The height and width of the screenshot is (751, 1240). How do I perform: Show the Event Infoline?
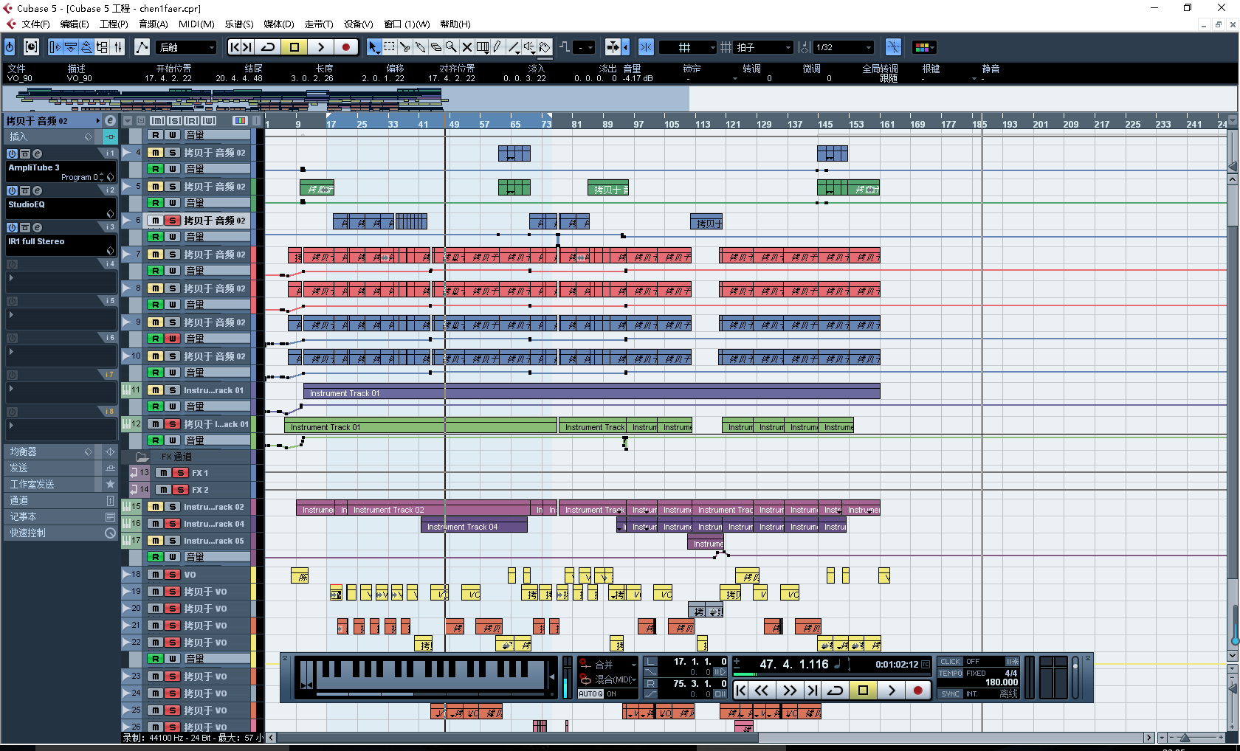[71, 47]
